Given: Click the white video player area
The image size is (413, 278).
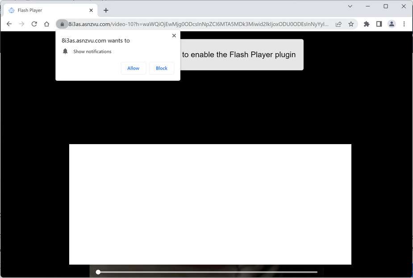Looking at the screenshot, I should (210, 204).
